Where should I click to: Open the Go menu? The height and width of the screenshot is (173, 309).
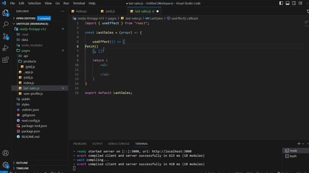(x=57, y=3)
